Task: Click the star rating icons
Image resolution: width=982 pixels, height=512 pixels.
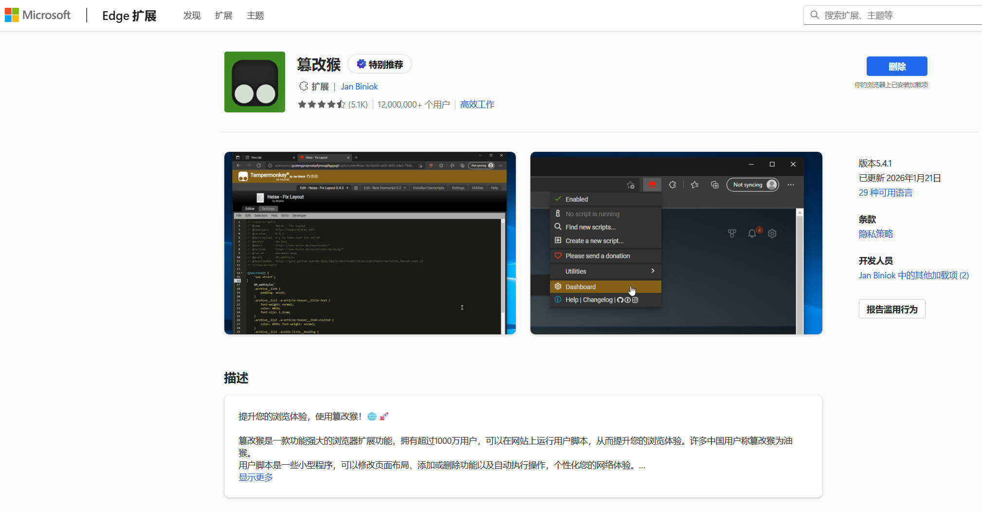Action: tap(322, 104)
